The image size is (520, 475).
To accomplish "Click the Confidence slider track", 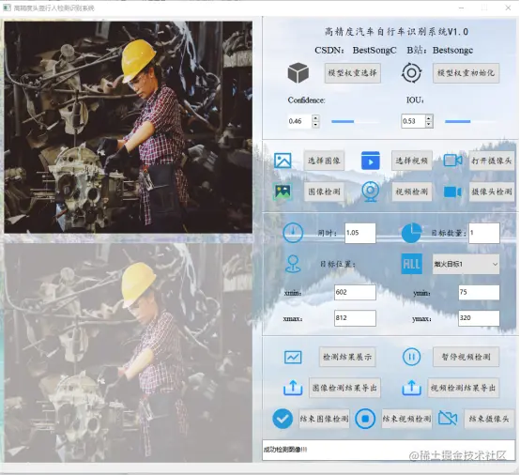I will point(355,121).
